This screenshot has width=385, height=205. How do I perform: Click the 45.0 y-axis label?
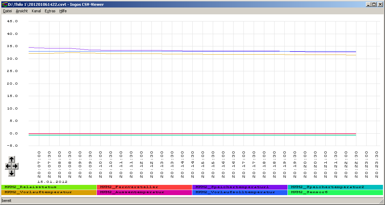(13, 21)
